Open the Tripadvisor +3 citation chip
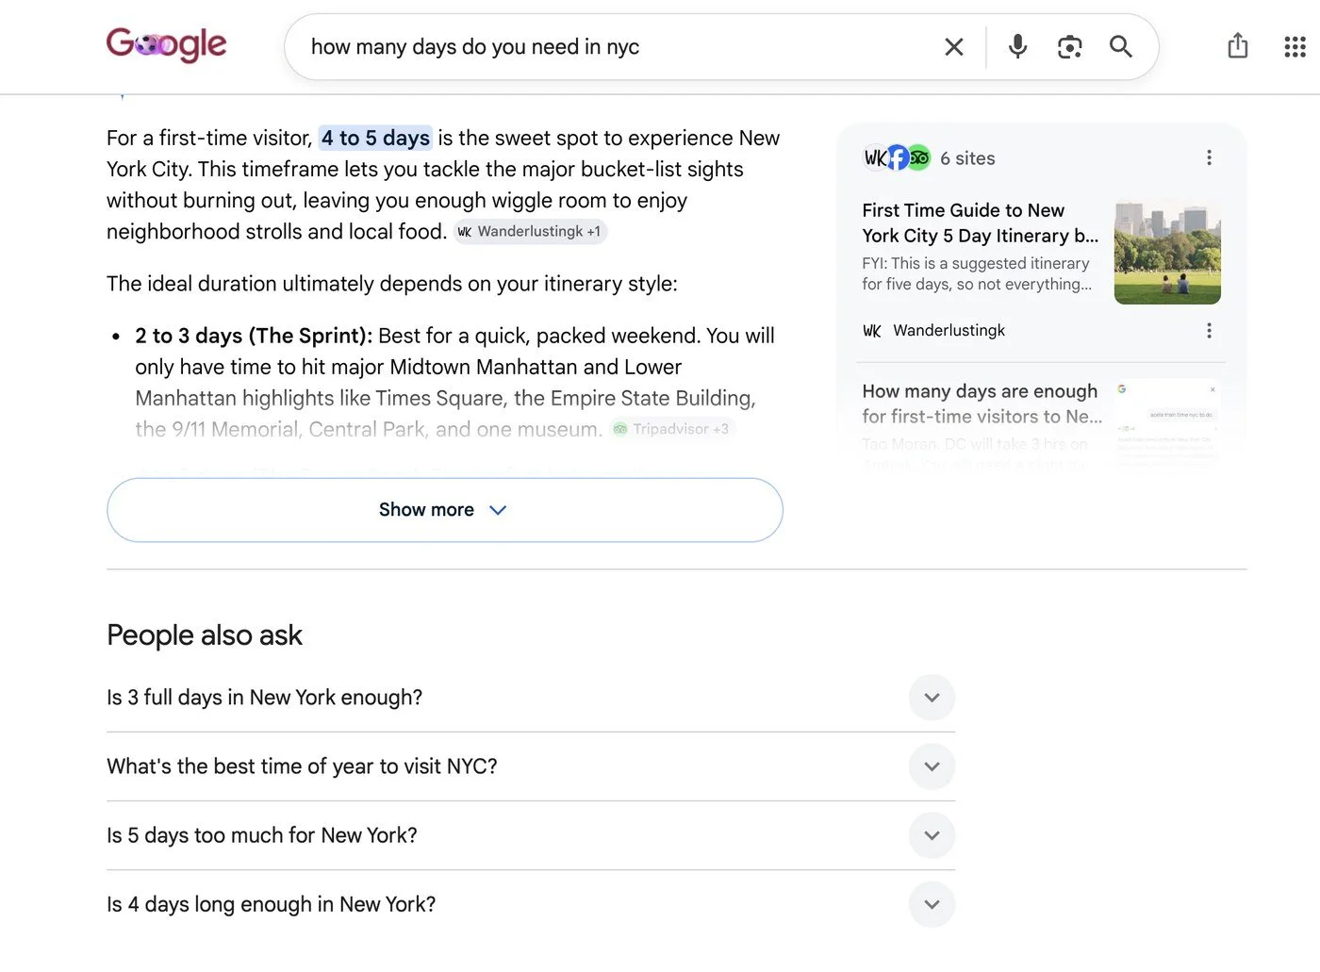Screen dimensions: 1320x972 (x=671, y=429)
